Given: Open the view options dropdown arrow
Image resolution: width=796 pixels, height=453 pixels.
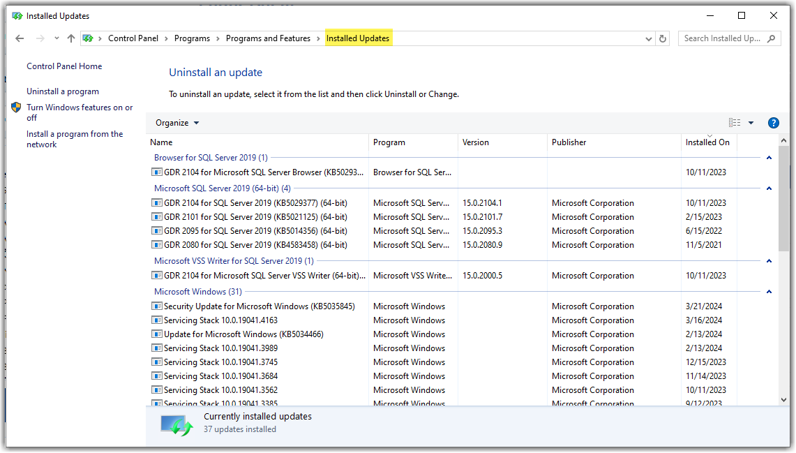Looking at the screenshot, I should 751,123.
